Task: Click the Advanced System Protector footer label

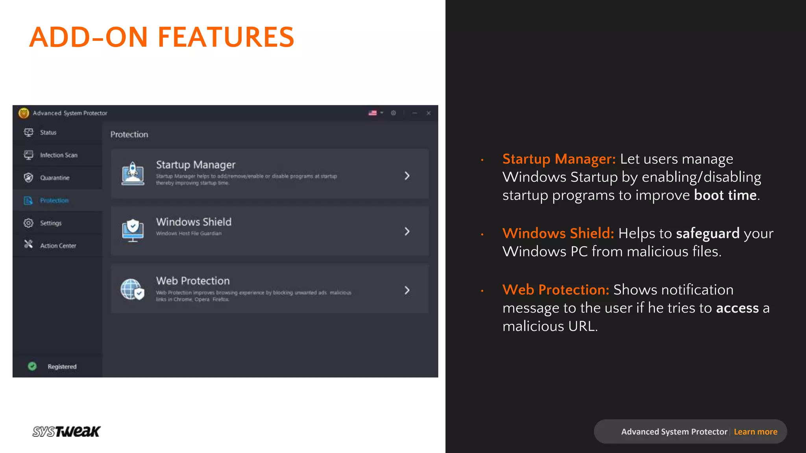Action: pos(674,432)
